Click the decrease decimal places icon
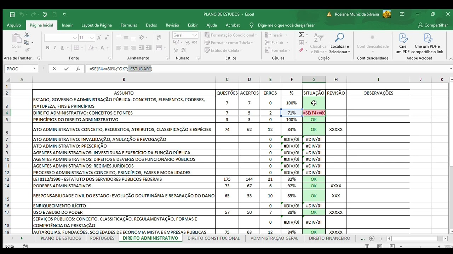 tap(183, 50)
